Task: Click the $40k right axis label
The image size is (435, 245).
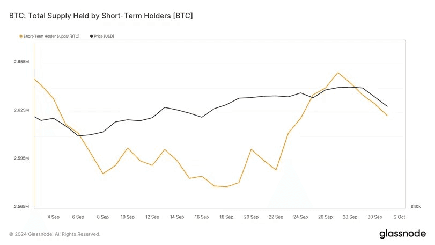Action: coord(416,206)
